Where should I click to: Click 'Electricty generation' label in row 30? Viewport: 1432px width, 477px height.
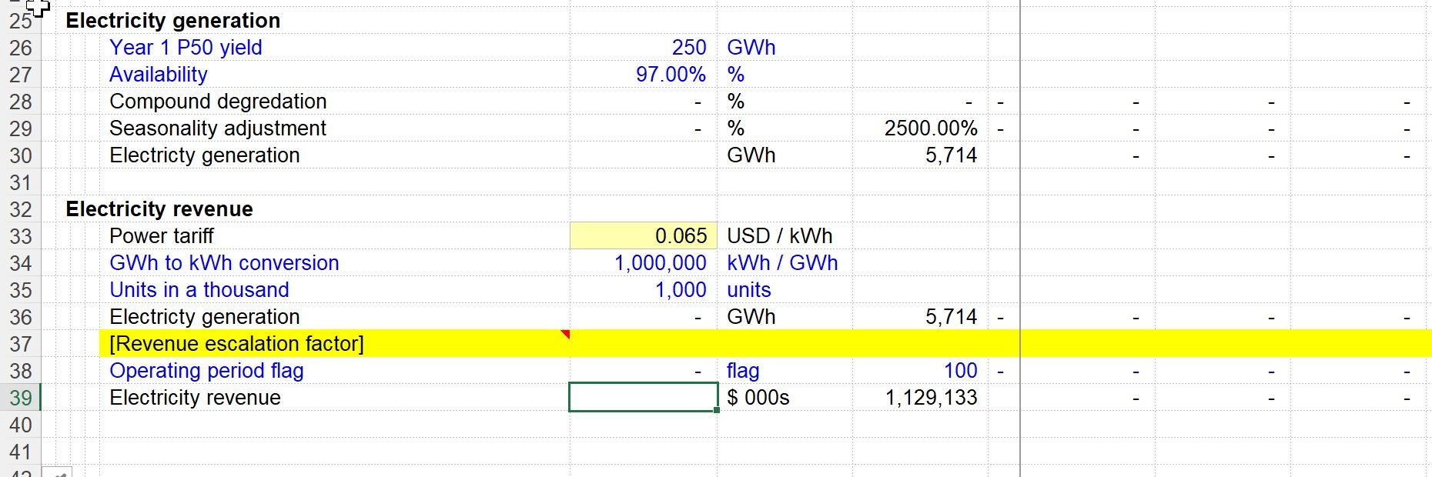(x=205, y=155)
